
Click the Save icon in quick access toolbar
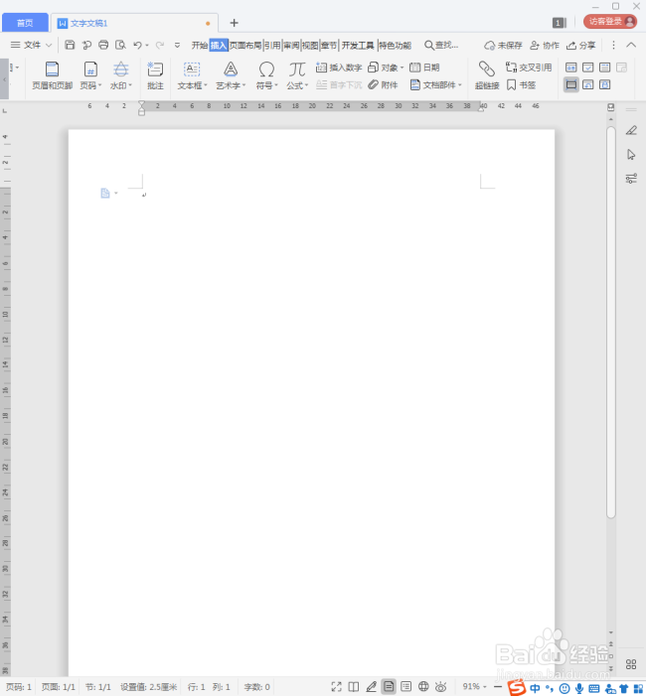tap(70, 45)
